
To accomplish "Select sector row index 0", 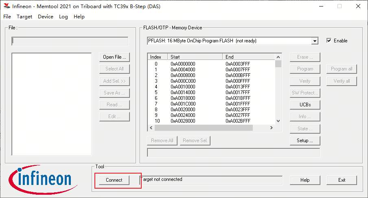I will (x=211, y=64).
